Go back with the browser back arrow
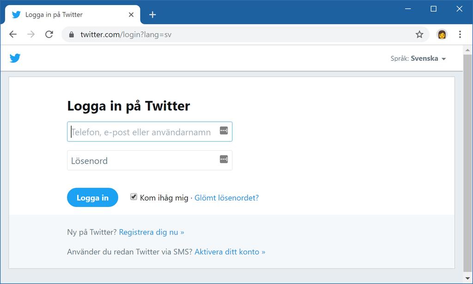The width and height of the screenshot is (473, 284). 13,34
